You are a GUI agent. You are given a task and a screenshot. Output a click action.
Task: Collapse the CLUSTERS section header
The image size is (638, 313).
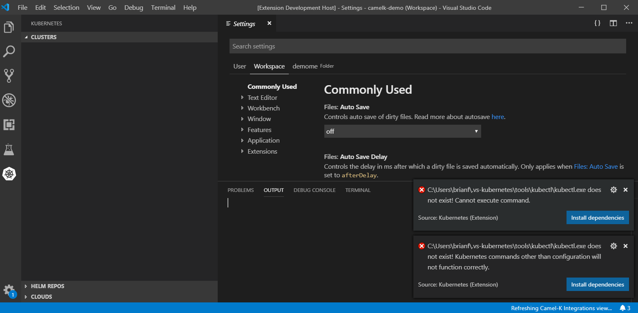pos(44,37)
